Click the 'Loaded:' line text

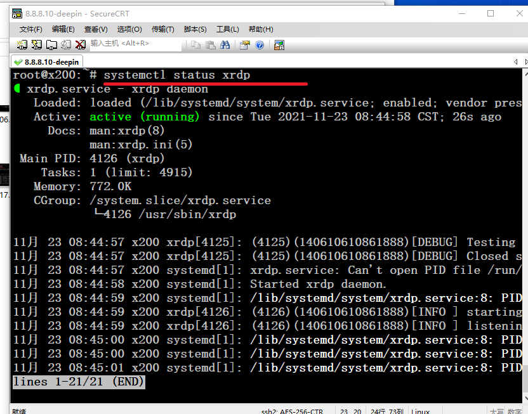278,103
